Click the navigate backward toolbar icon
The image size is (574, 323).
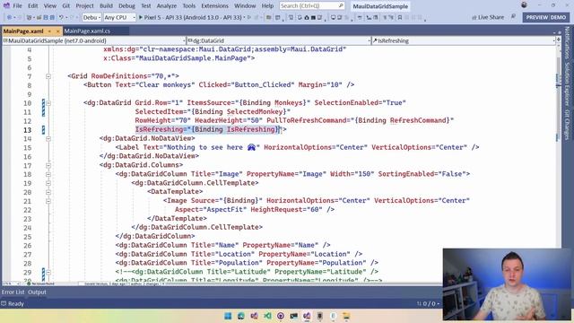click(x=10, y=17)
